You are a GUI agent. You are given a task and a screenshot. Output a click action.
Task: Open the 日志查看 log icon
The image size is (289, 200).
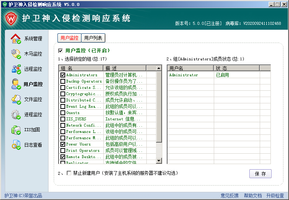(x=16, y=145)
